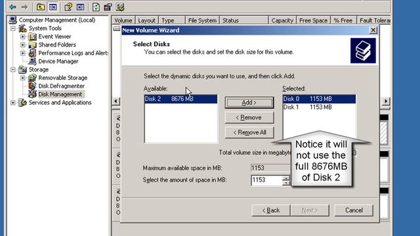Select Device Manager in the tree
This screenshot has width=420, height=236.
58,61
